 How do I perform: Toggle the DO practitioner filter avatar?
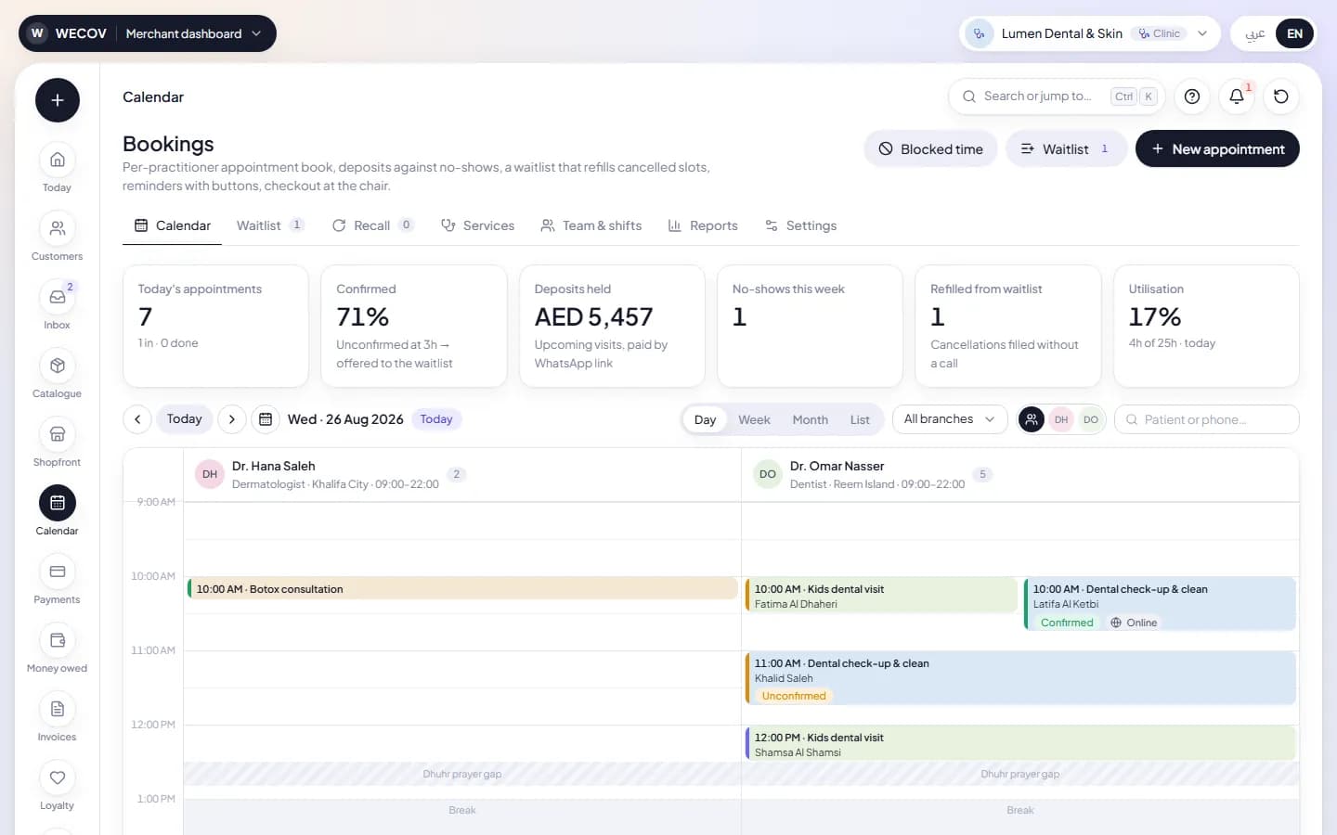pyautogui.click(x=1091, y=419)
